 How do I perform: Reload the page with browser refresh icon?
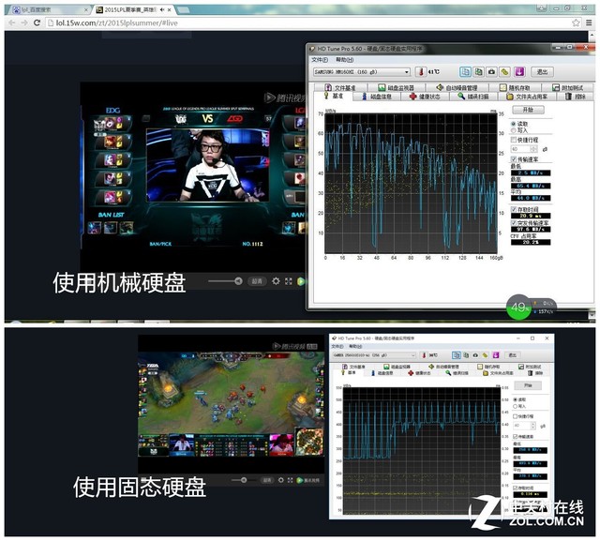click(37, 23)
